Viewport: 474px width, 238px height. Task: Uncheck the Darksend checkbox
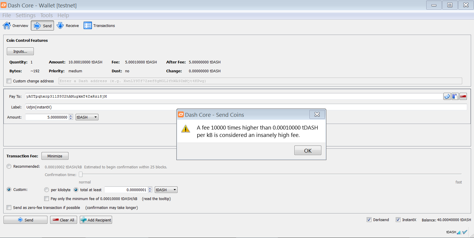point(369,220)
